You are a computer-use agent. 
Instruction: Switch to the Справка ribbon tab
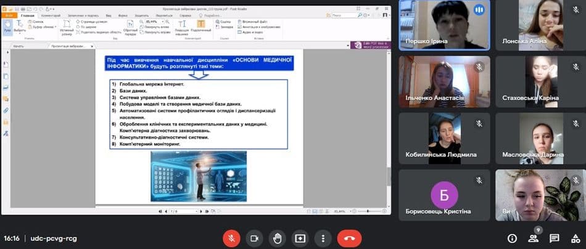tap(186, 15)
